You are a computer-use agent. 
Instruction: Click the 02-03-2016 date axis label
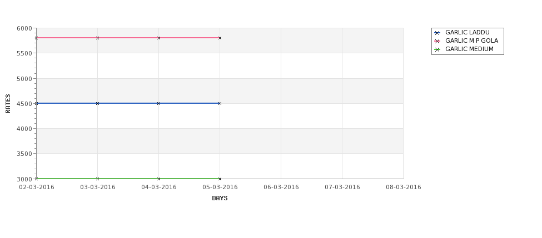37,187
